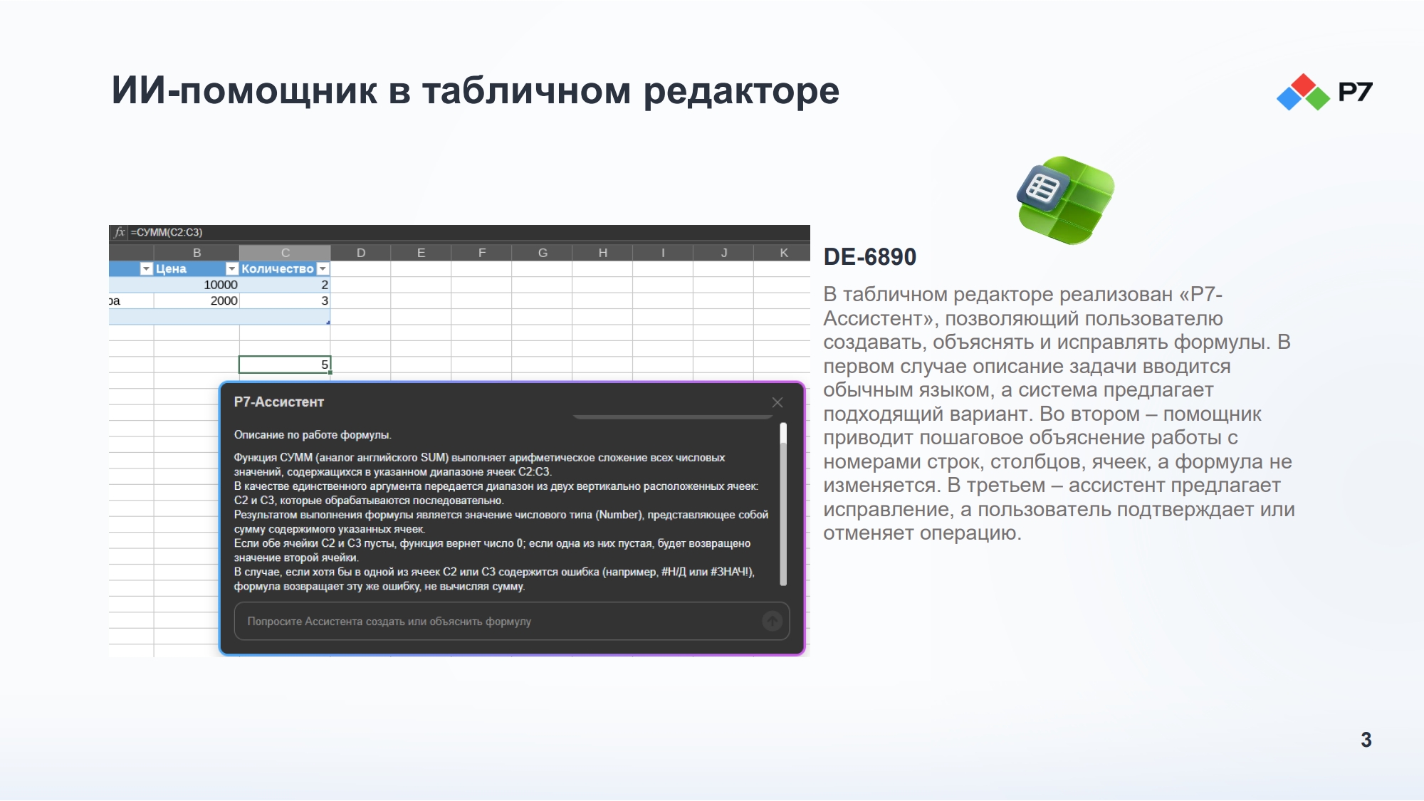Select column C header
This screenshot has width=1424, height=801.
(285, 253)
